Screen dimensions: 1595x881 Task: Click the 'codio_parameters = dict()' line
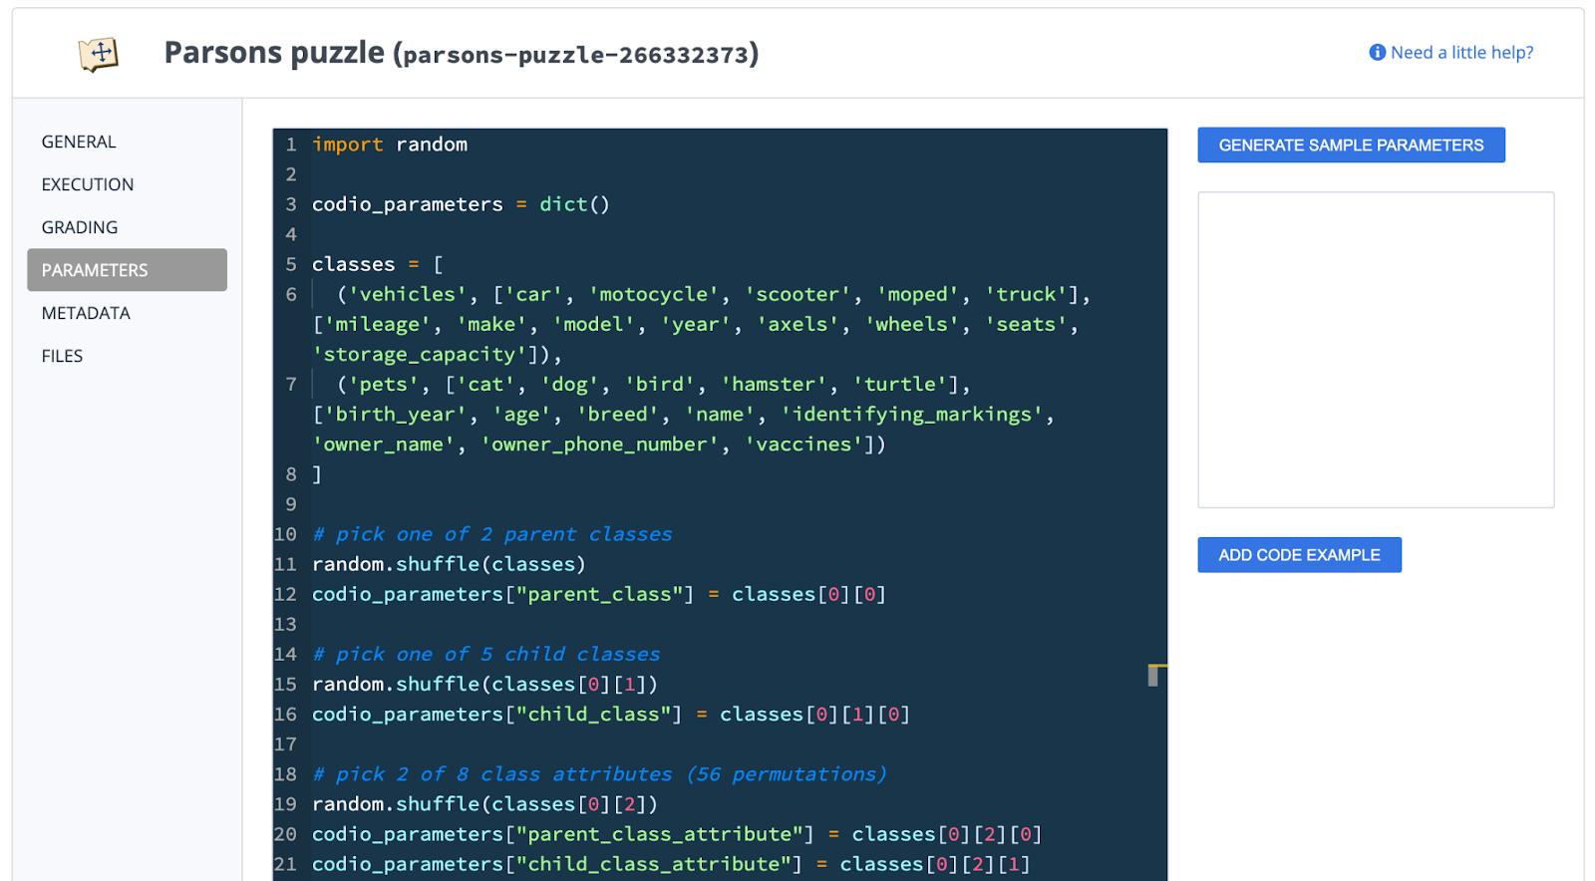tap(460, 204)
